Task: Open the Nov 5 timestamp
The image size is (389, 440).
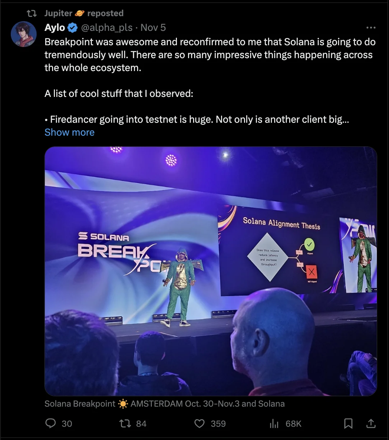Action: [153, 28]
